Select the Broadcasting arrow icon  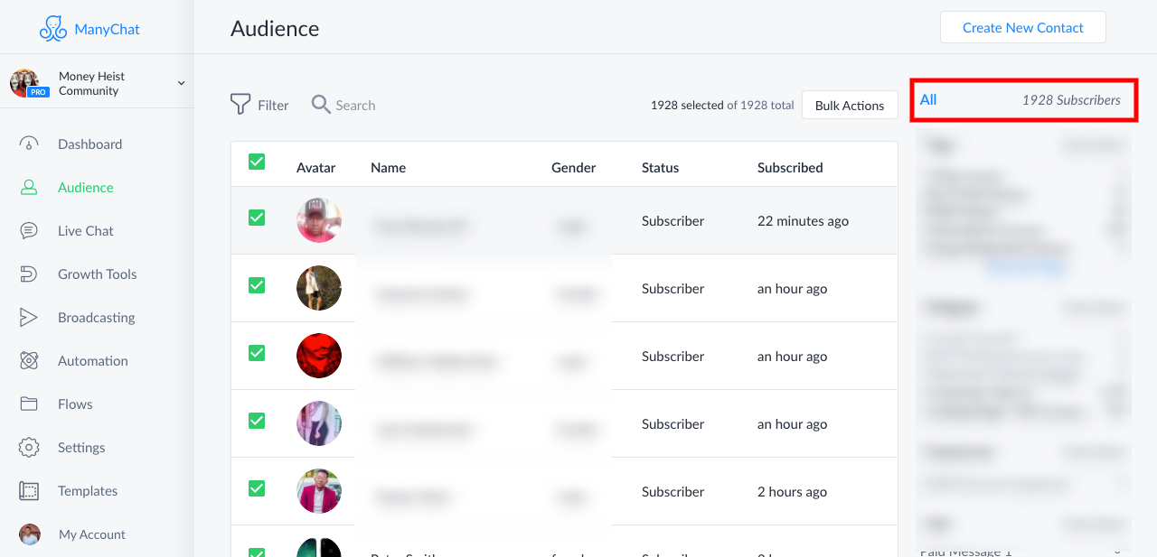click(29, 318)
